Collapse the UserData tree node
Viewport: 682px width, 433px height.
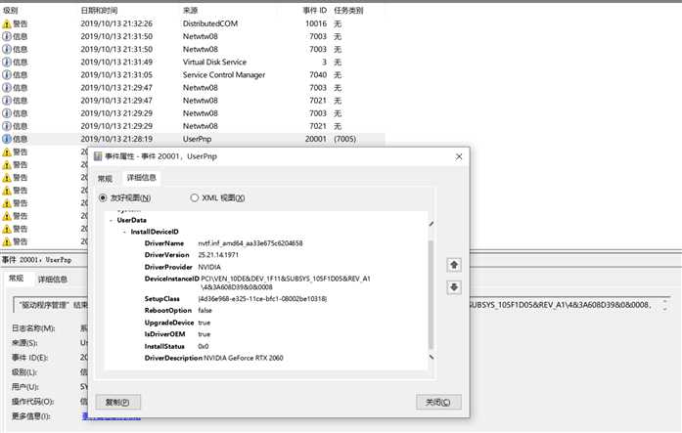point(111,221)
